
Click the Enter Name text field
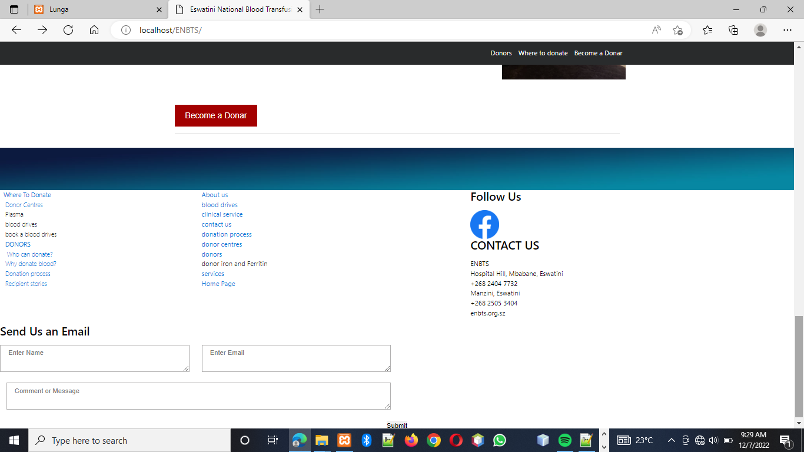(x=94, y=358)
